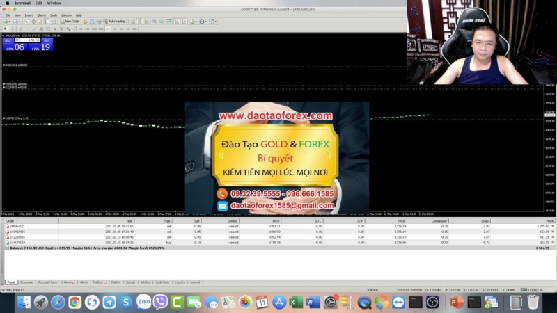Open the File menu
Image resolution: width=557 pixels, height=313 pixels.
(8, 15)
